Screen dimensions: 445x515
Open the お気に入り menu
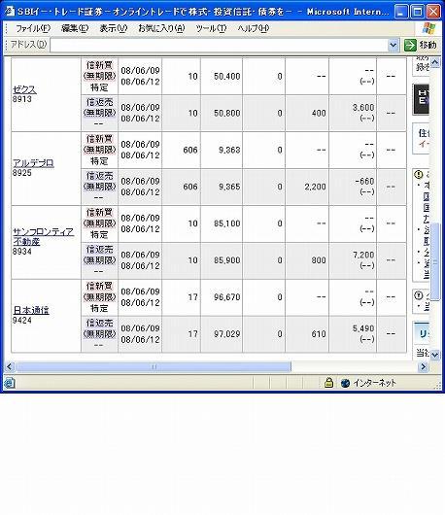(x=161, y=28)
